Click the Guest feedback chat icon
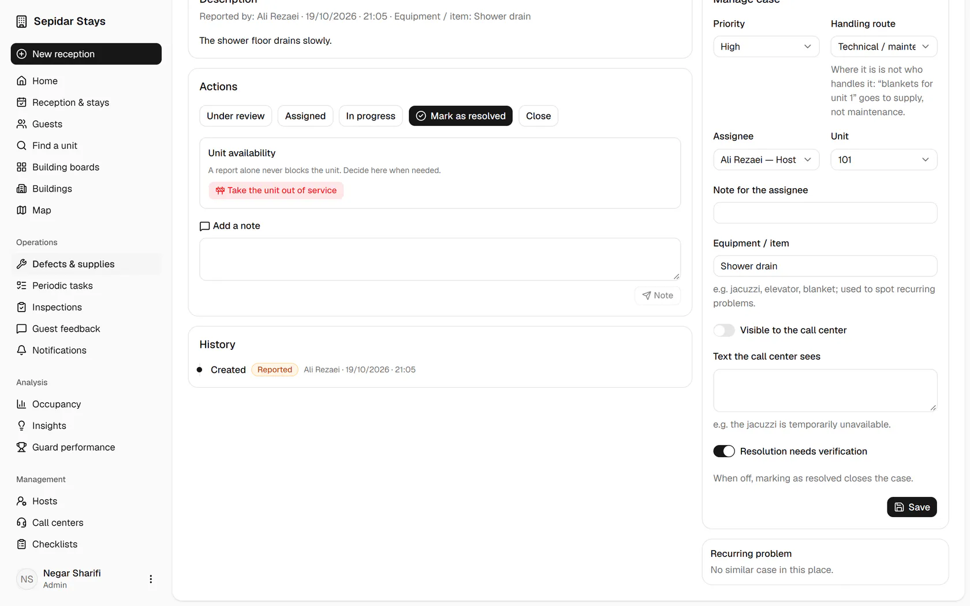This screenshot has width=970, height=606. click(21, 328)
